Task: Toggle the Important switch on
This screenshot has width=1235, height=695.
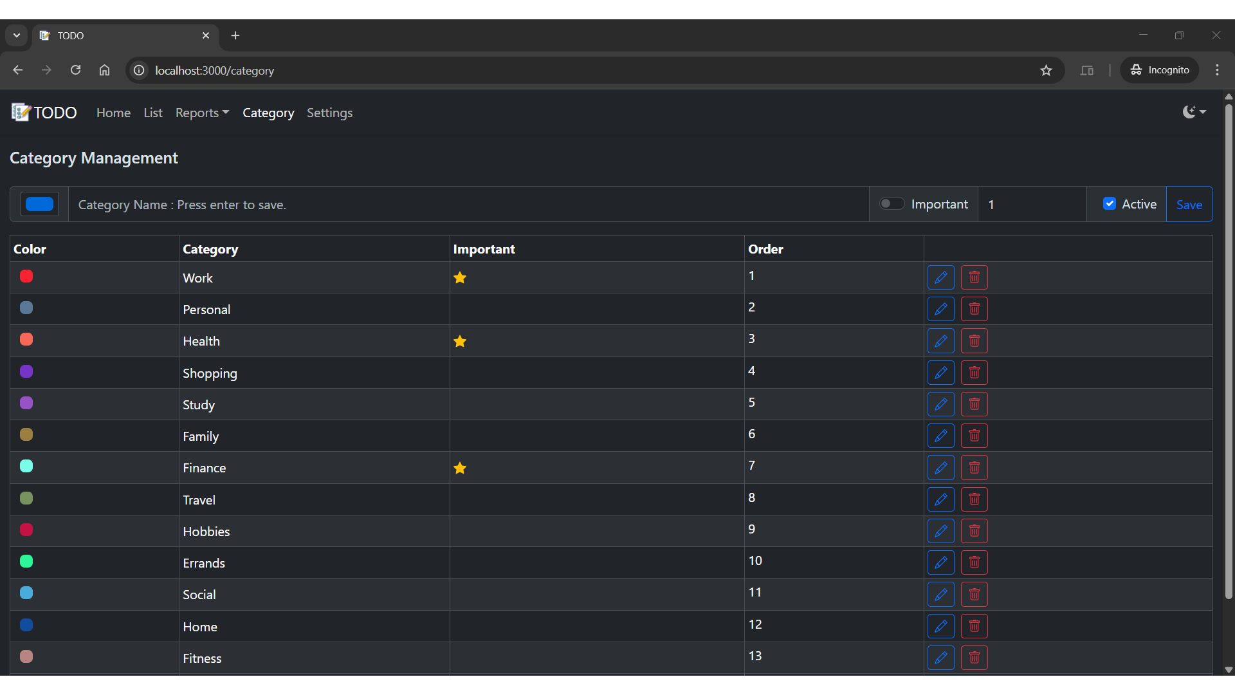Action: coord(892,204)
